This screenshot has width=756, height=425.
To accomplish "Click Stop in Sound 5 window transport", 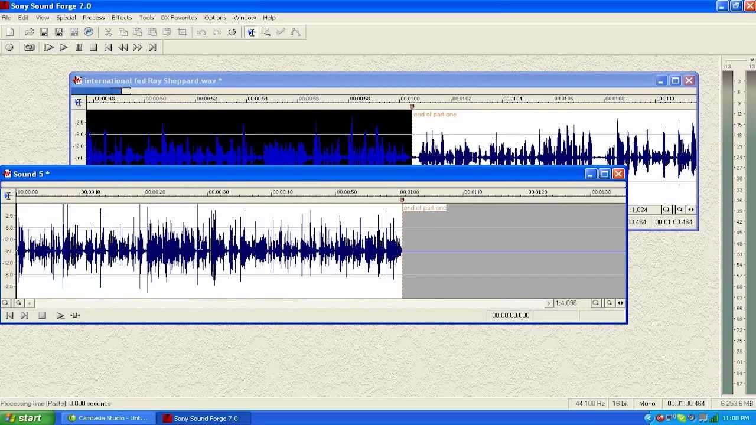I will (42, 316).
